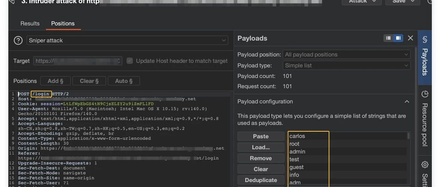Click the User-Agent header line
440x187 pixels.
[x=113, y=111]
